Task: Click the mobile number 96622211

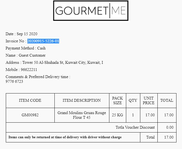Action: (x=29, y=70)
